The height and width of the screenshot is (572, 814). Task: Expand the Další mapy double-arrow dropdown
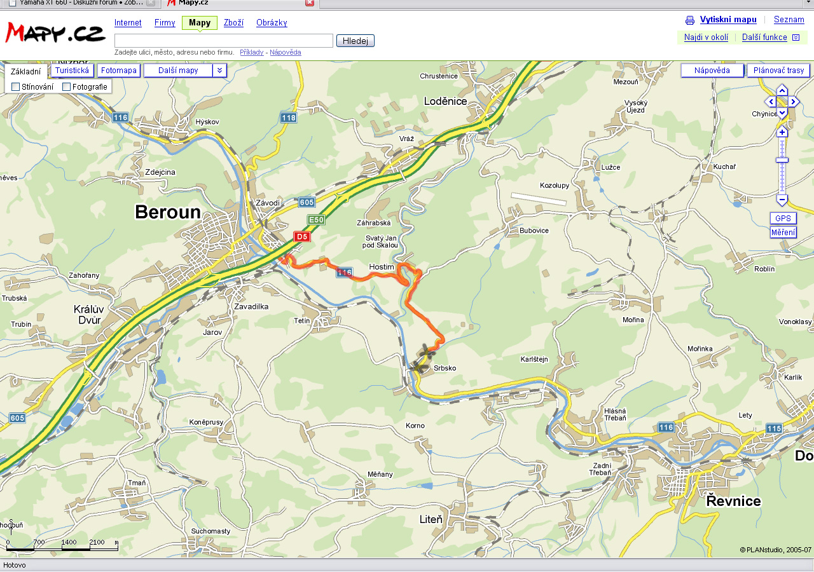pos(219,71)
